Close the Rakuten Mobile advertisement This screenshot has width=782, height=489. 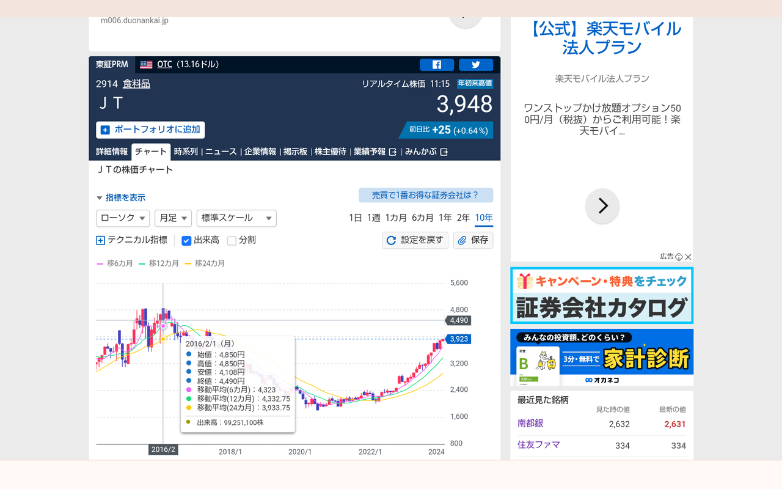pos(688,257)
